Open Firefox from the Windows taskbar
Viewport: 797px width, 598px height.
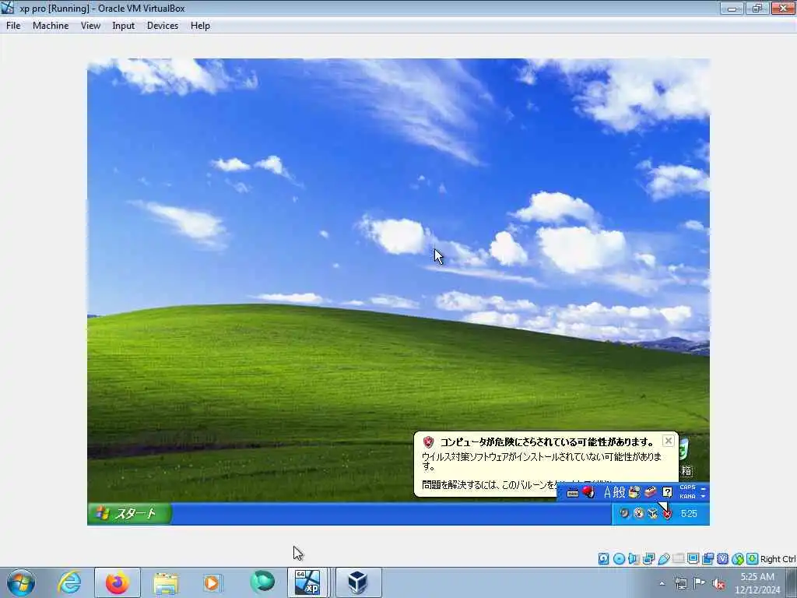coord(117,582)
